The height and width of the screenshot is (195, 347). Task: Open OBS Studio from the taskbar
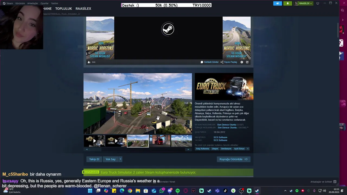tap(241, 191)
